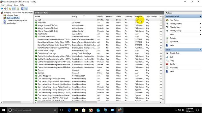The height and width of the screenshot is (113, 202).
Task: Sort rules by the Local Address column header
Action: 152,17
